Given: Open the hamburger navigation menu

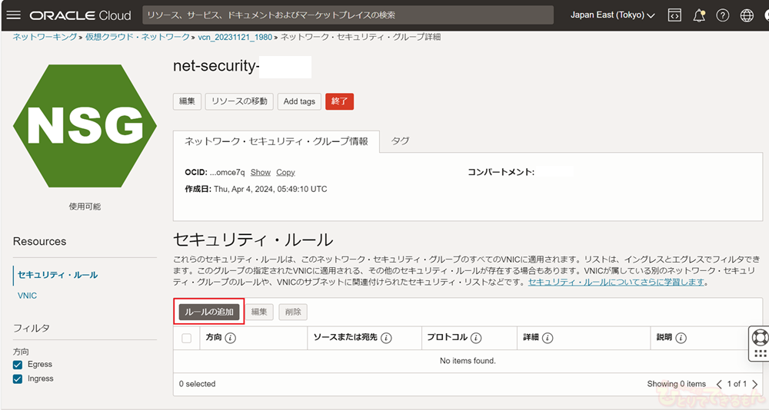Looking at the screenshot, I should click(x=14, y=15).
